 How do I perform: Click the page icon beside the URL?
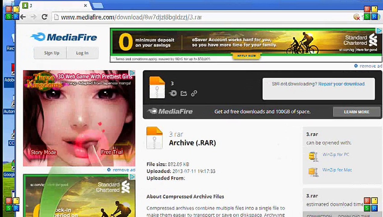point(56,17)
